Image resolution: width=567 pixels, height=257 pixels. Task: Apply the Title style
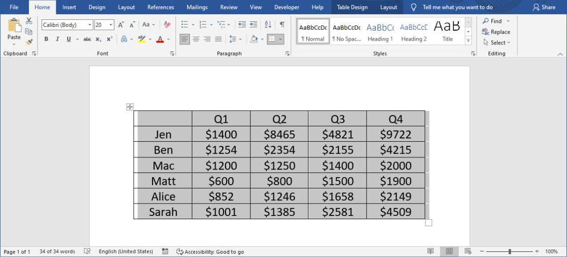(x=447, y=32)
